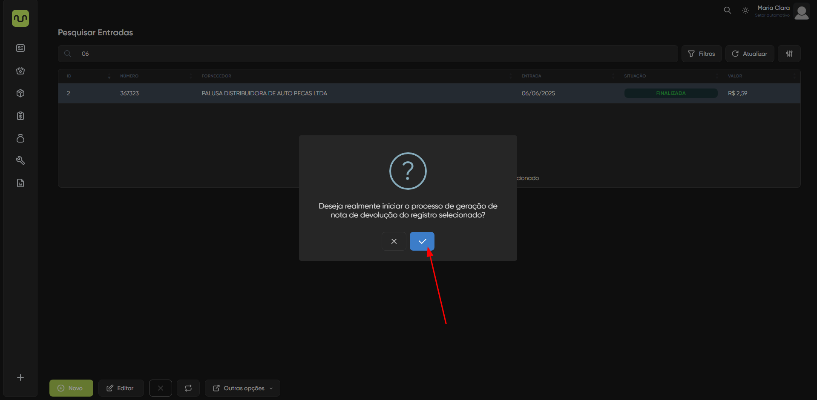Screen dimensions: 817x400
Task: Open the global search magnifier icon
Action: 727,10
